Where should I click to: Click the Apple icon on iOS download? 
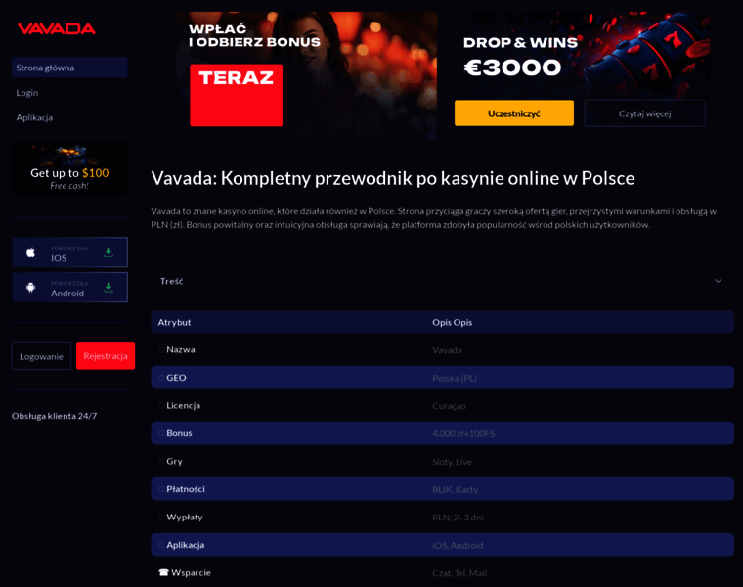31,252
